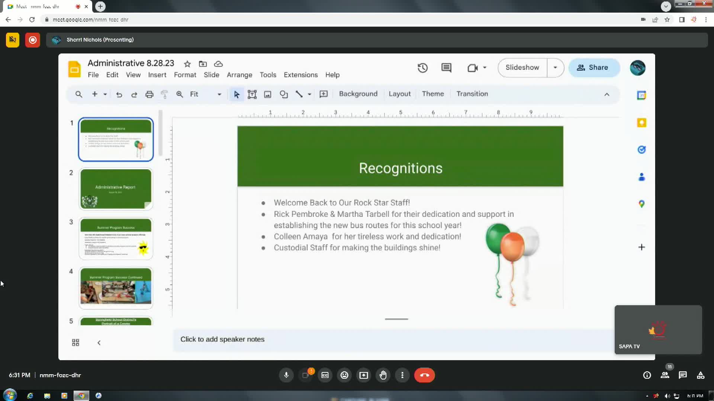Click the Transition button
714x401 pixels.
pyautogui.click(x=472, y=94)
